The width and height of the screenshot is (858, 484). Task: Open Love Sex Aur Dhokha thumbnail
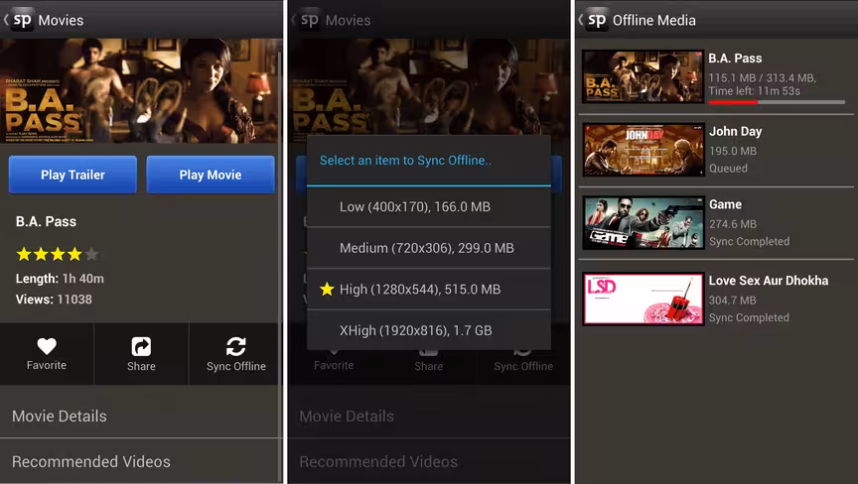(643, 299)
